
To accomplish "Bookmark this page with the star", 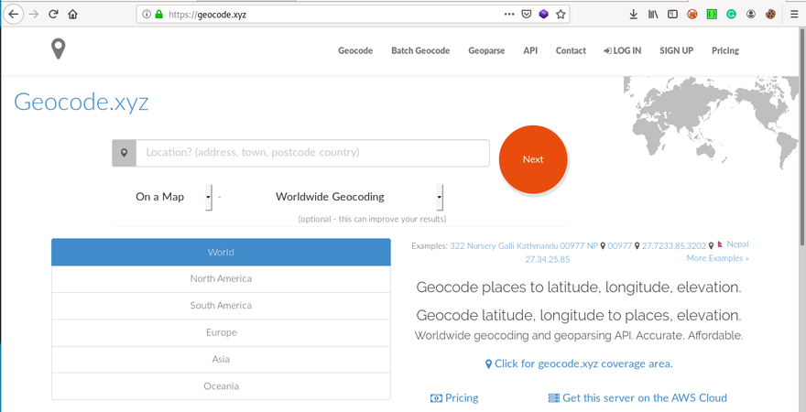I will (x=561, y=15).
